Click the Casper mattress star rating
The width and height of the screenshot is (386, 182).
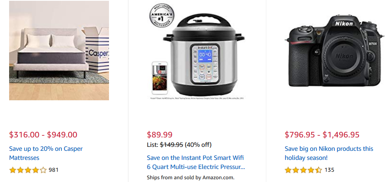28,170
